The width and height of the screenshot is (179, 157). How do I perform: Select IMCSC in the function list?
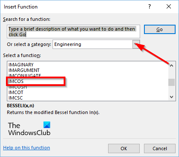click(15, 98)
